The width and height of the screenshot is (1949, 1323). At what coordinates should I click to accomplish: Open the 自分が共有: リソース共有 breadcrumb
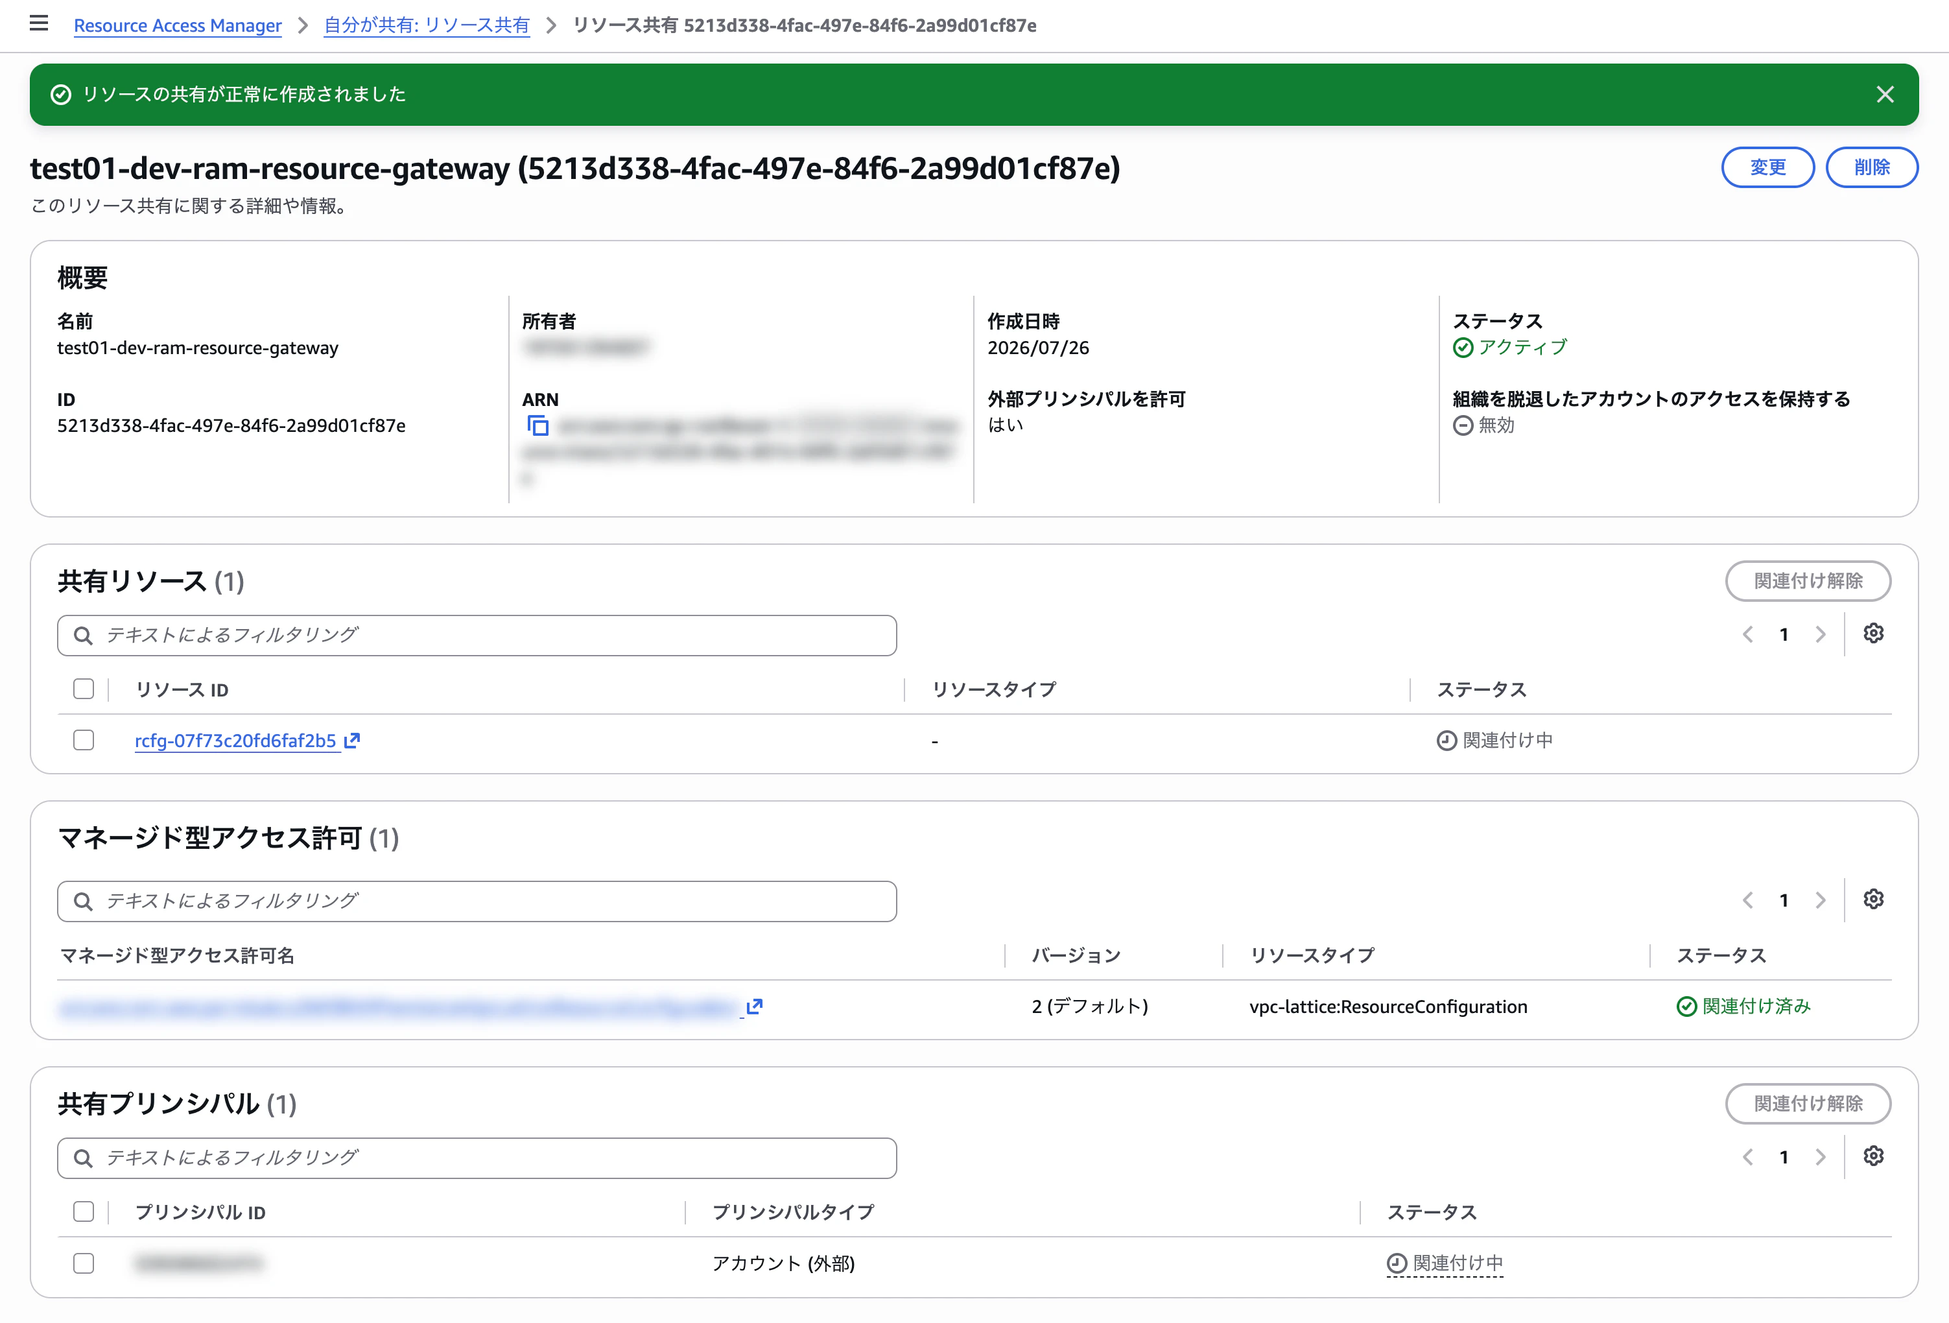click(x=427, y=25)
